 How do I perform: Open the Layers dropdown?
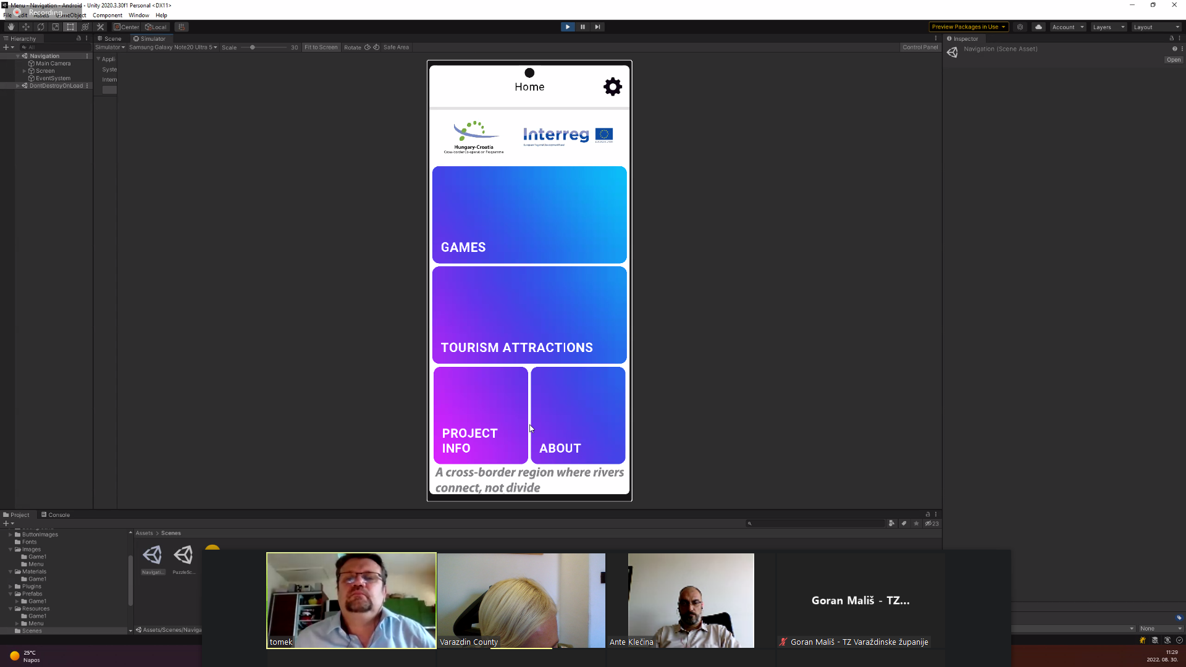coord(1108,27)
